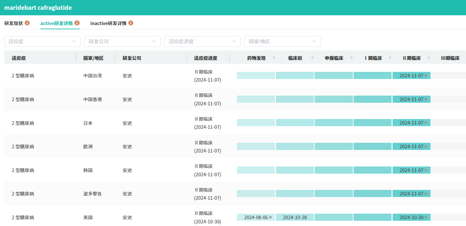Click arrow icon after II期临床 column header
Screen dimensions: 466x226
tap(429, 58)
